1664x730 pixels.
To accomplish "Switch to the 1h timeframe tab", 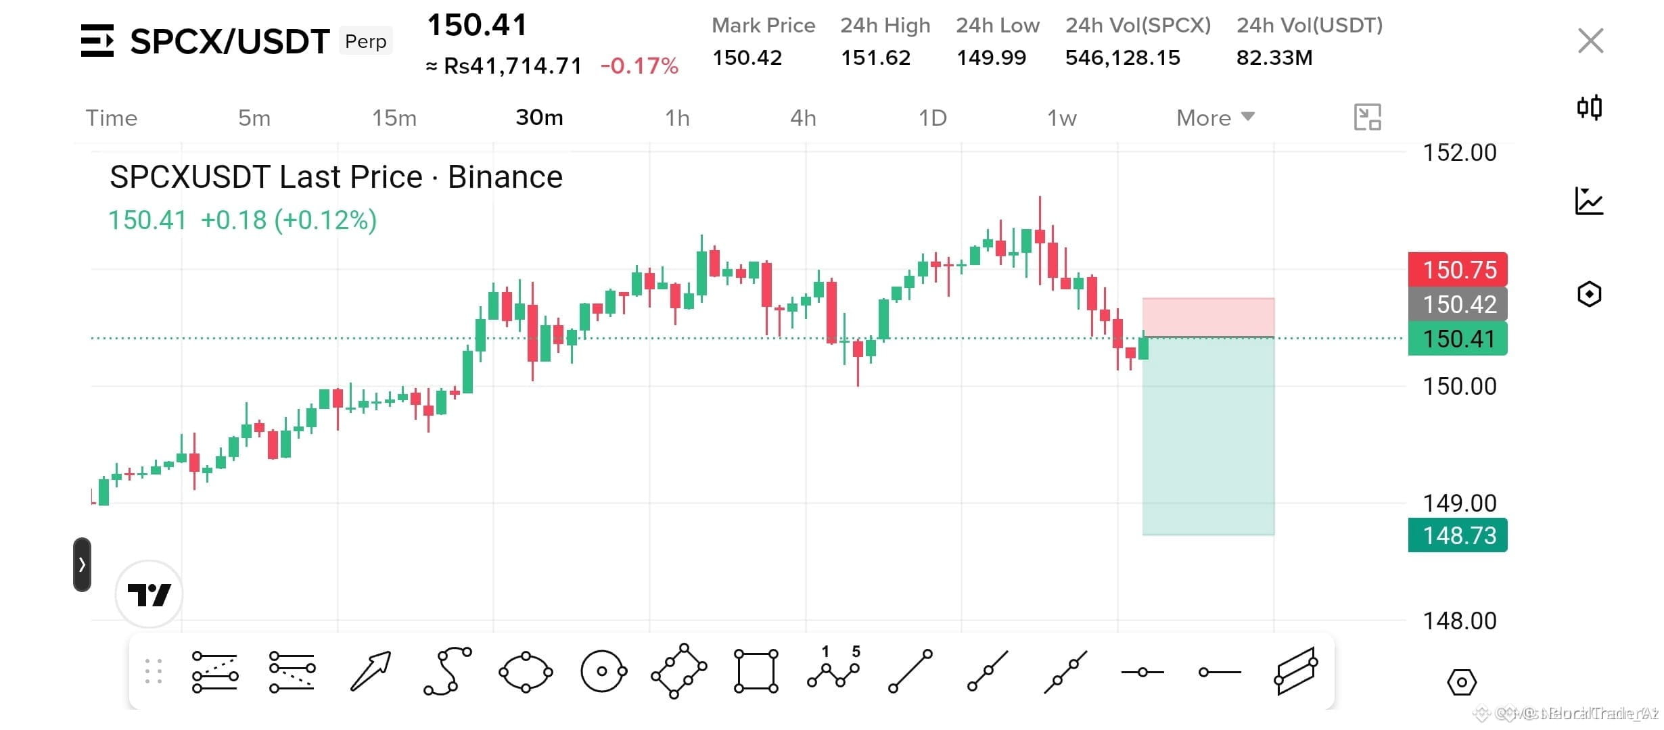I will point(677,118).
